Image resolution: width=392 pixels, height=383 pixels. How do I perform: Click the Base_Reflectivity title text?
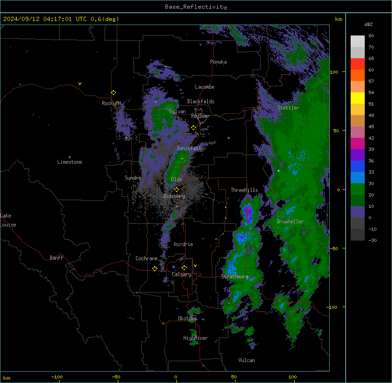(196, 7)
